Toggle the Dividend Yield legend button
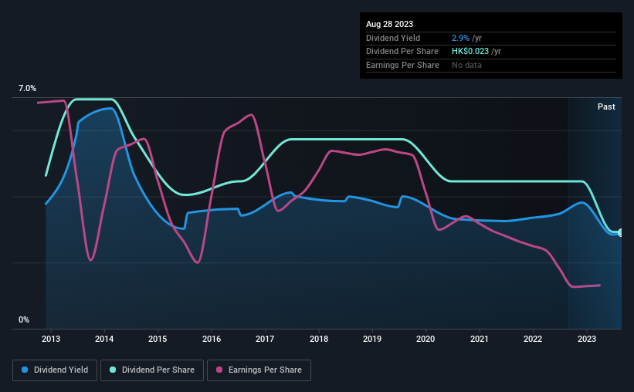 tap(55, 370)
